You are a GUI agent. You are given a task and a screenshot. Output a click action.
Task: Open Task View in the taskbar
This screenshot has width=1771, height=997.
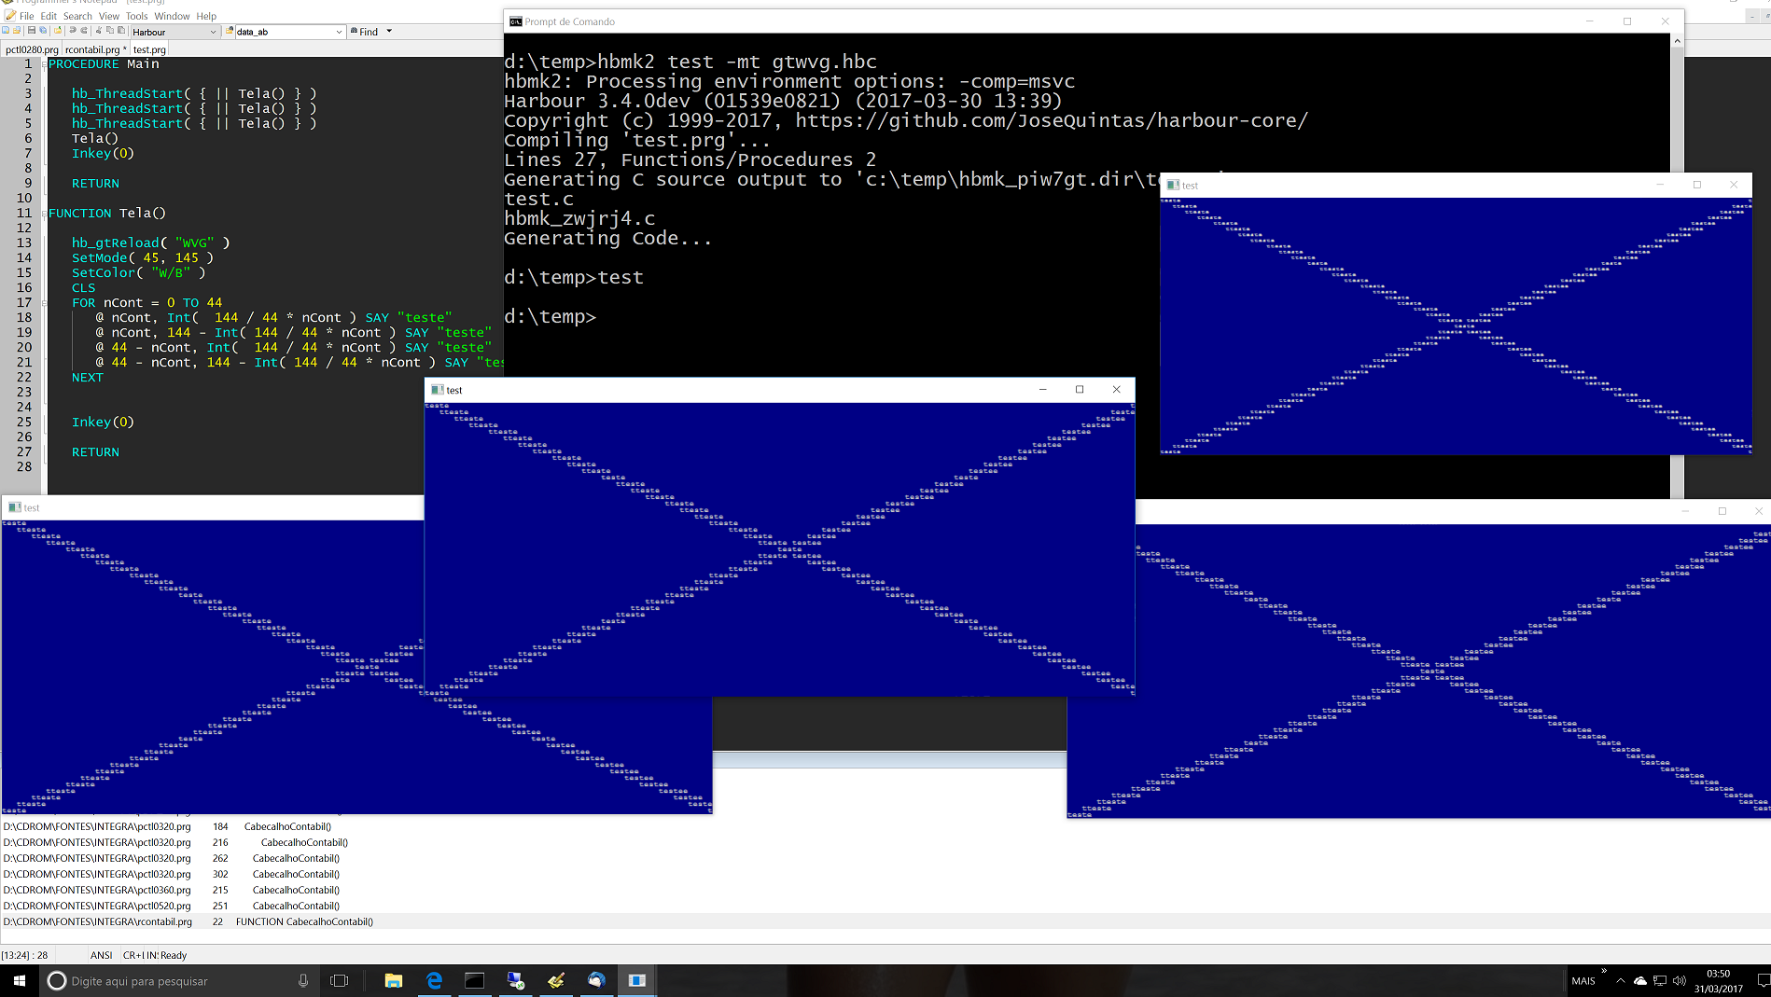340,980
